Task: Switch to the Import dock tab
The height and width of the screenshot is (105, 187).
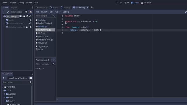Action: [14, 8]
